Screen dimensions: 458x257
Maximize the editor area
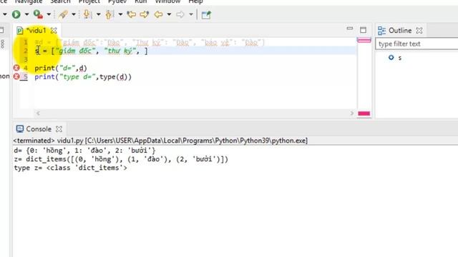363,30
